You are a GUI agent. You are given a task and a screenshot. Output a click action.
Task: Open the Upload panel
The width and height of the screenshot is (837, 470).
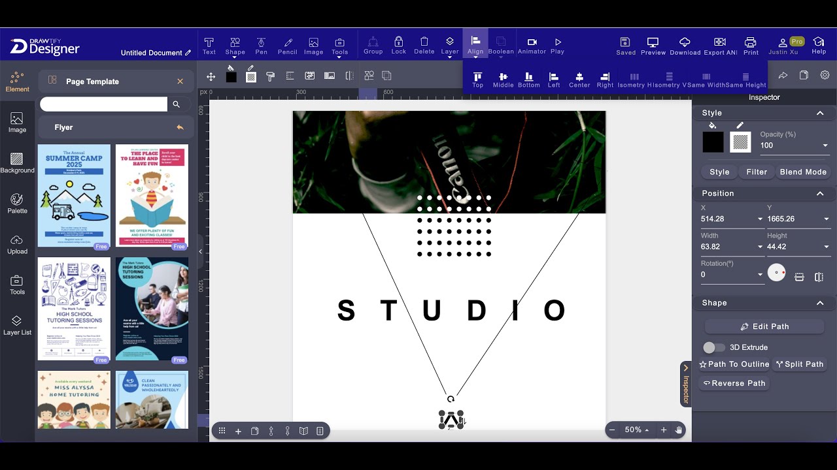click(17, 244)
